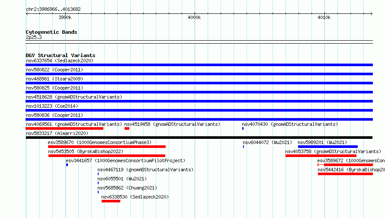Click the blue bar under nsv1013223

point(199,110)
